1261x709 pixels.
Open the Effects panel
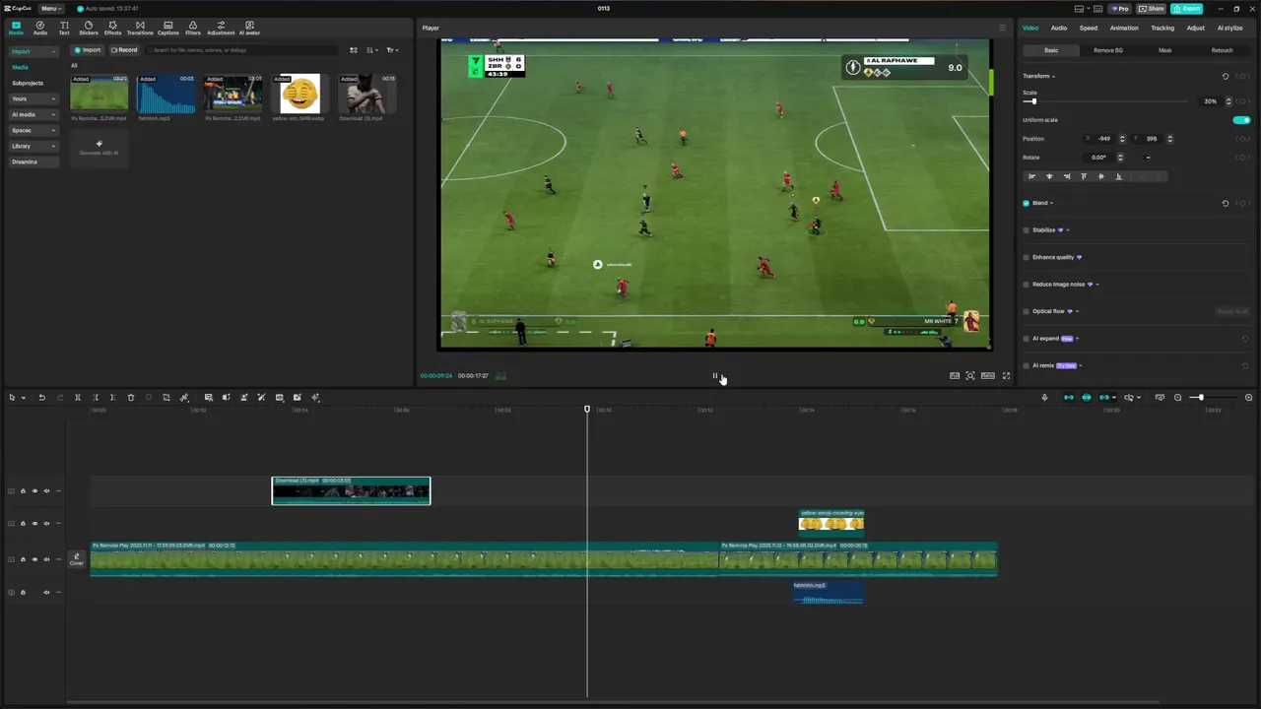[x=113, y=28]
